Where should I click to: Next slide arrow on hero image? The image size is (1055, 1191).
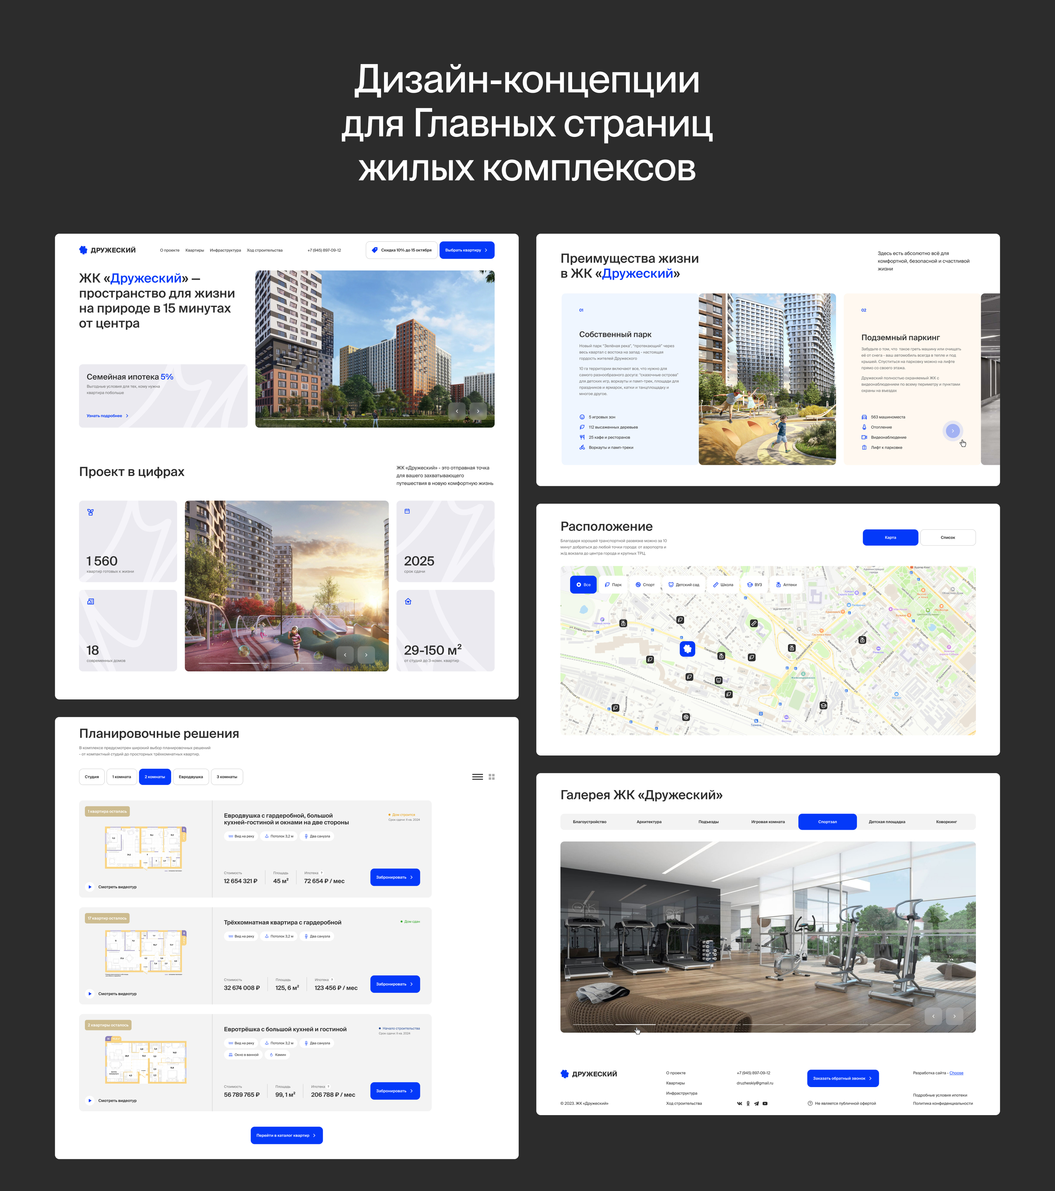[478, 411]
